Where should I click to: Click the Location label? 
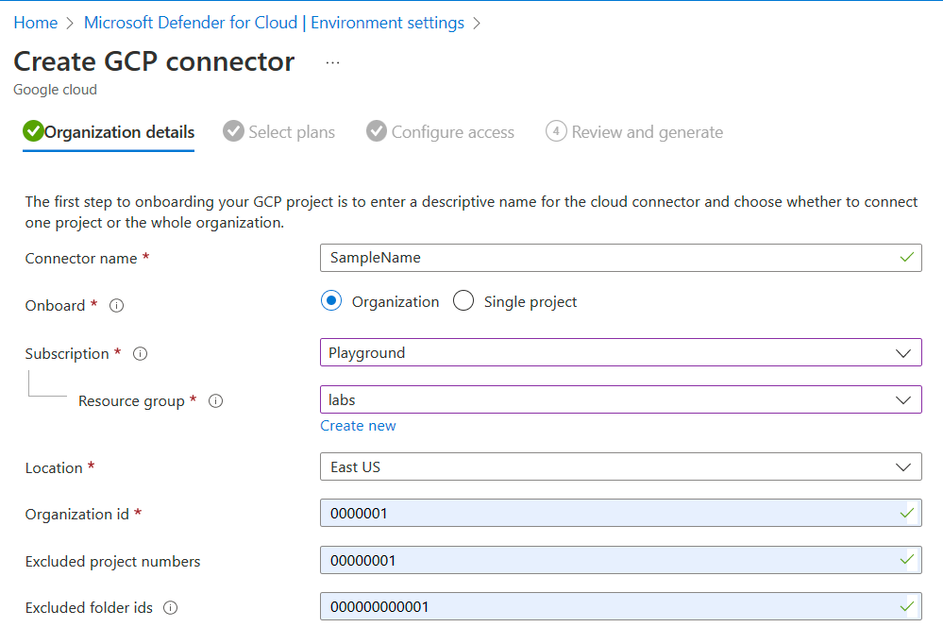pos(54,468)
